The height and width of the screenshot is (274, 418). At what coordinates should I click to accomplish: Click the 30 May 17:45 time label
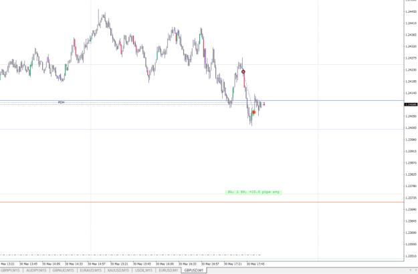[255, 264]
